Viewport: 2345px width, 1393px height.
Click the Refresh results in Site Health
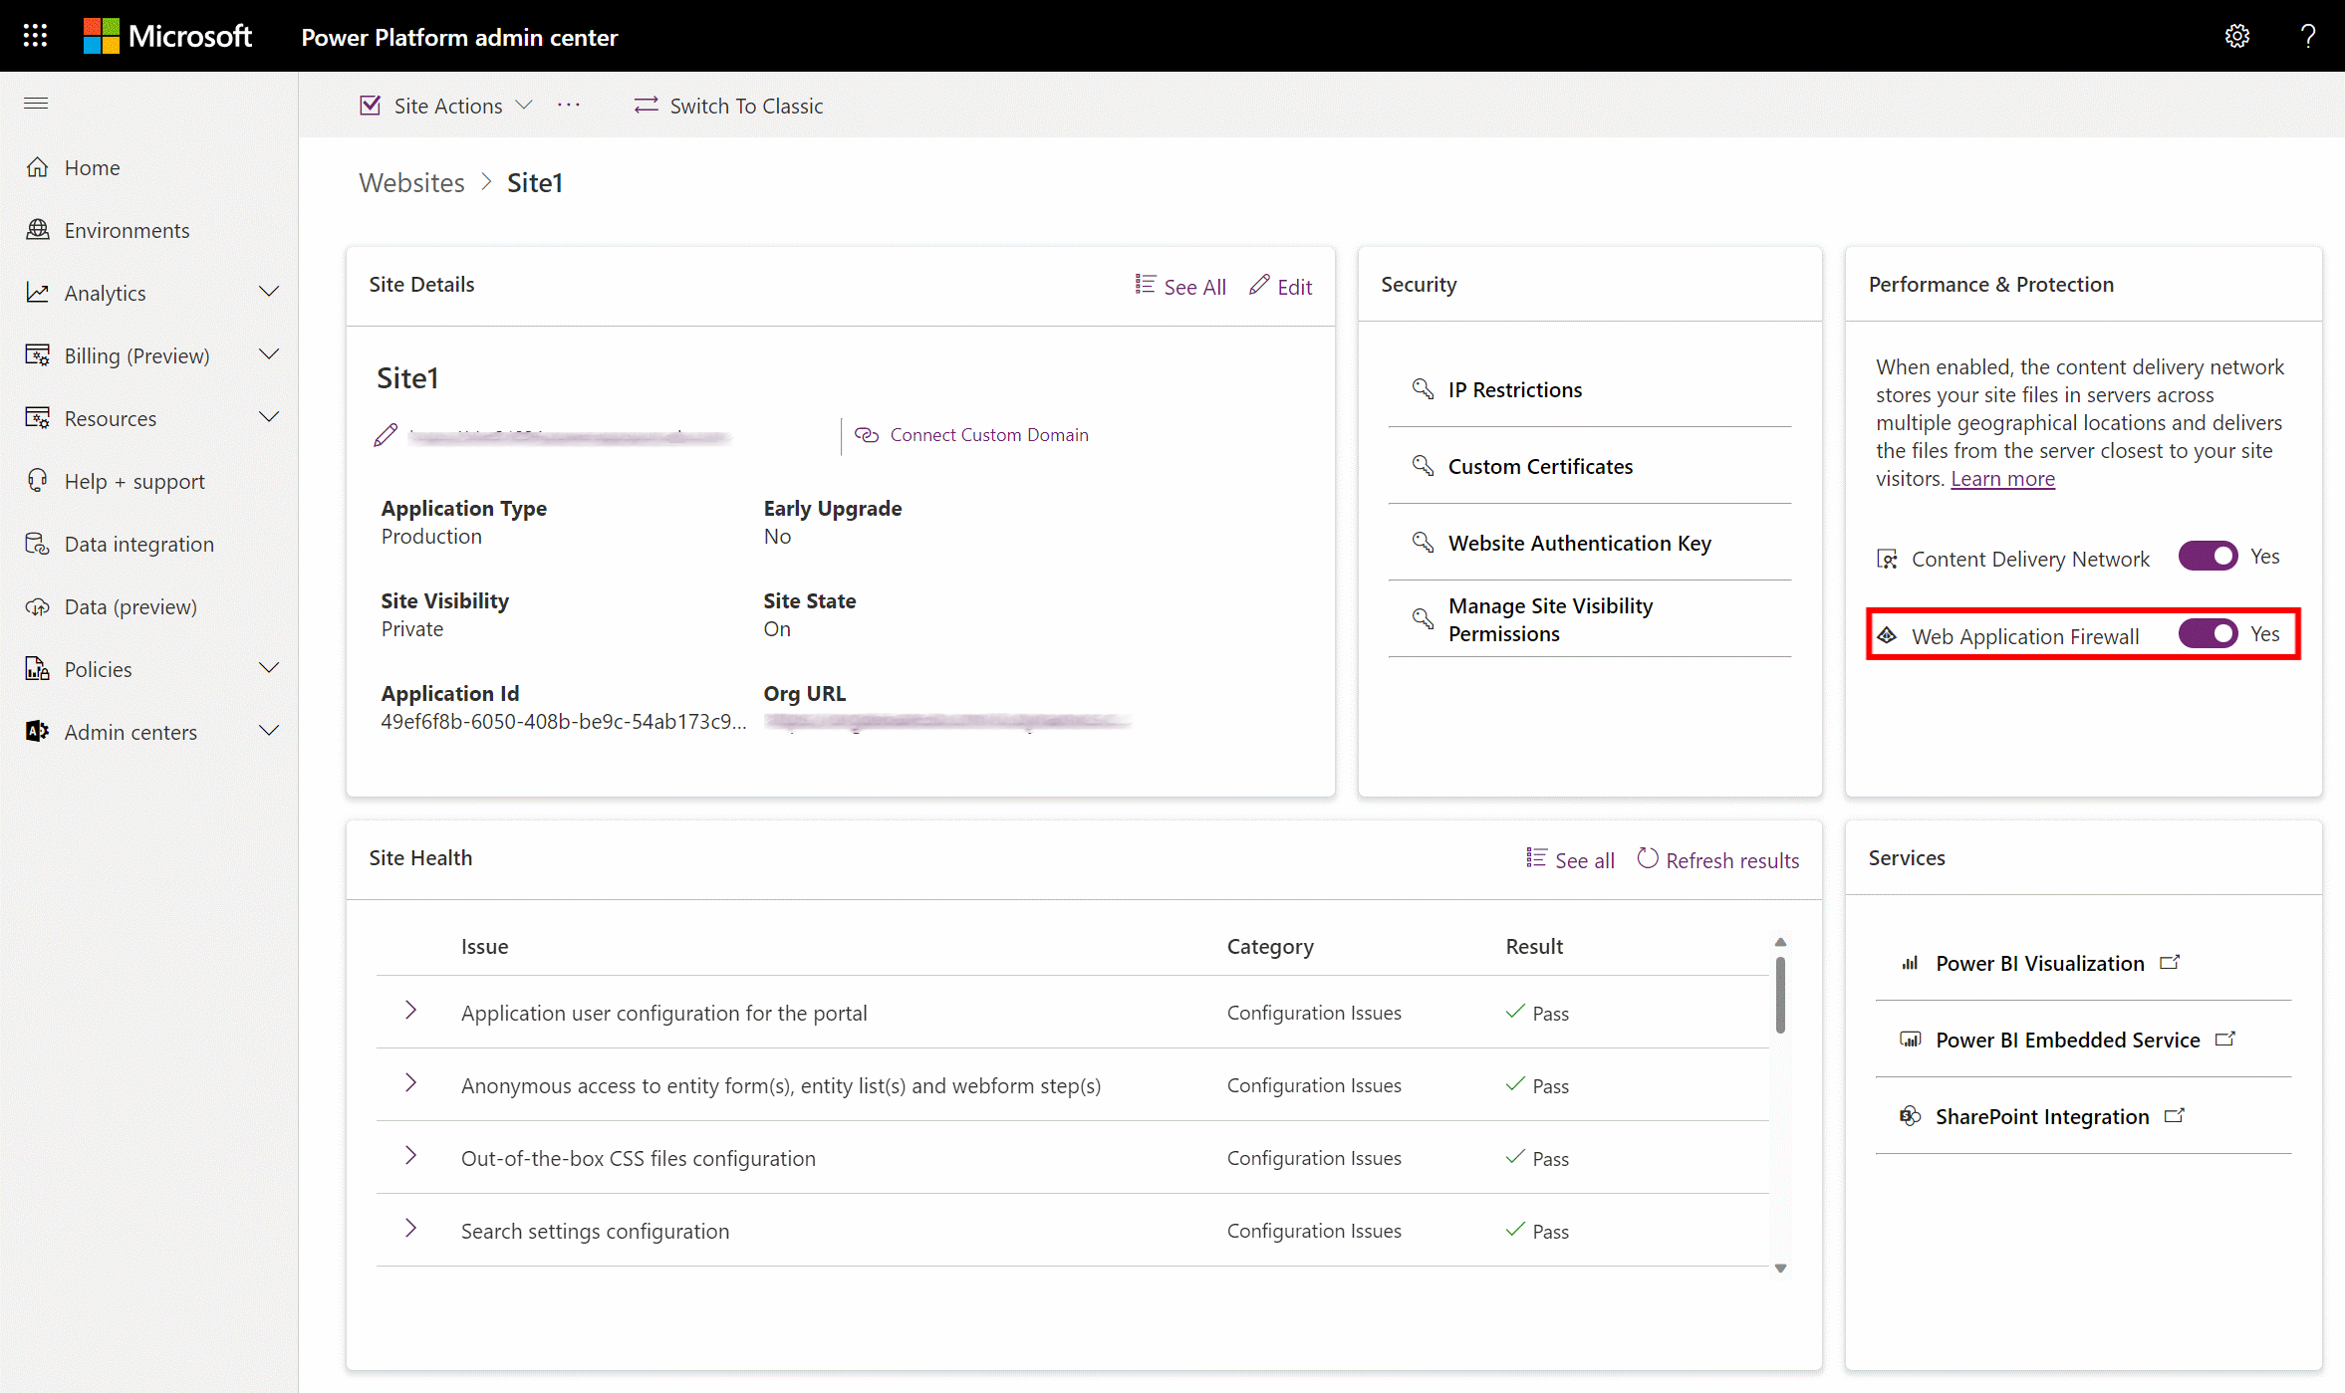(1716, 859)
